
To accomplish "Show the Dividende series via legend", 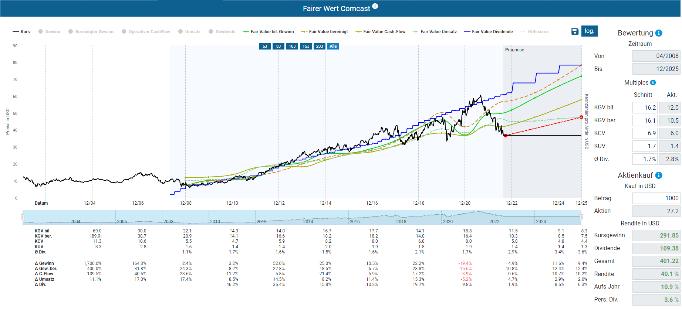I will tap(222, 32).
